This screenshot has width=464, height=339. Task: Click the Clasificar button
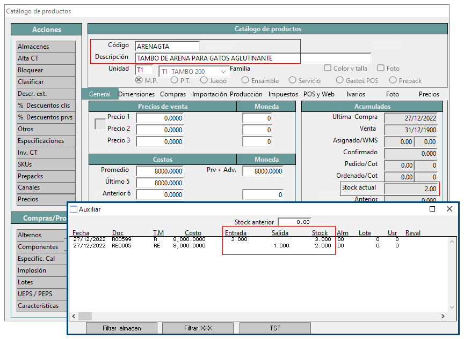[x=46, y=82]
